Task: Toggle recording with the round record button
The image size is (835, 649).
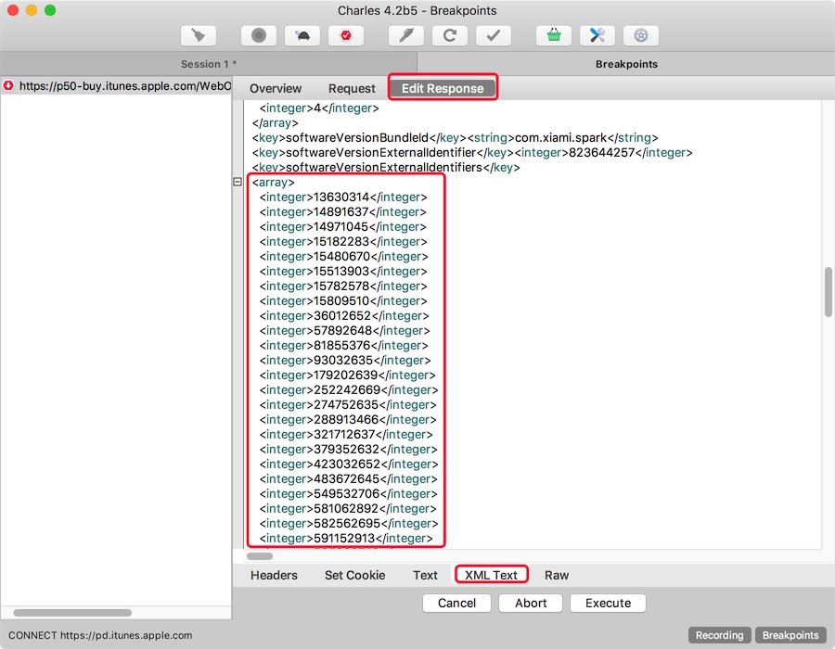Action: click(259, 35)
